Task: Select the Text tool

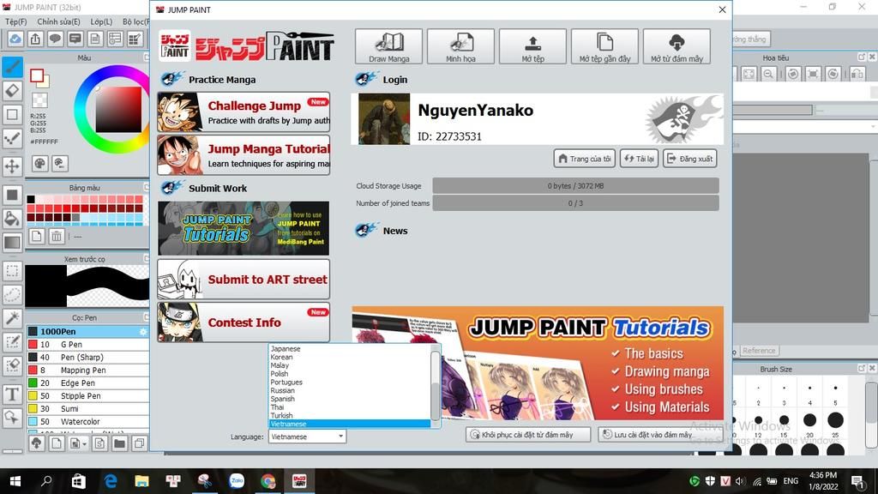Action: click(x=12, y=395)
